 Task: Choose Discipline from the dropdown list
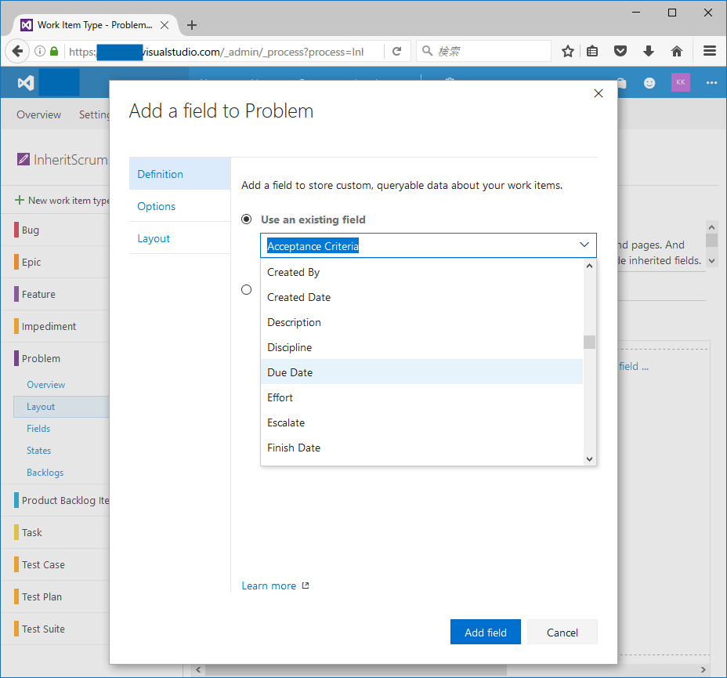pyautogui.click(x=421, y=347)
